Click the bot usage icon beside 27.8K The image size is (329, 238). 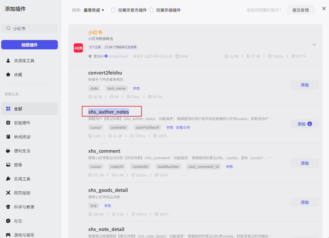click(248, 56)
